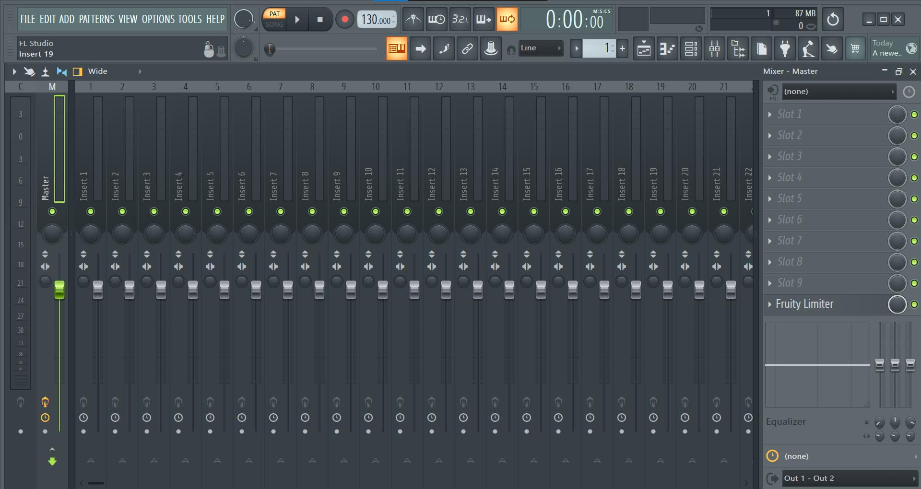
Task: Open the Channel rack view icon
Action: (691, 48)
